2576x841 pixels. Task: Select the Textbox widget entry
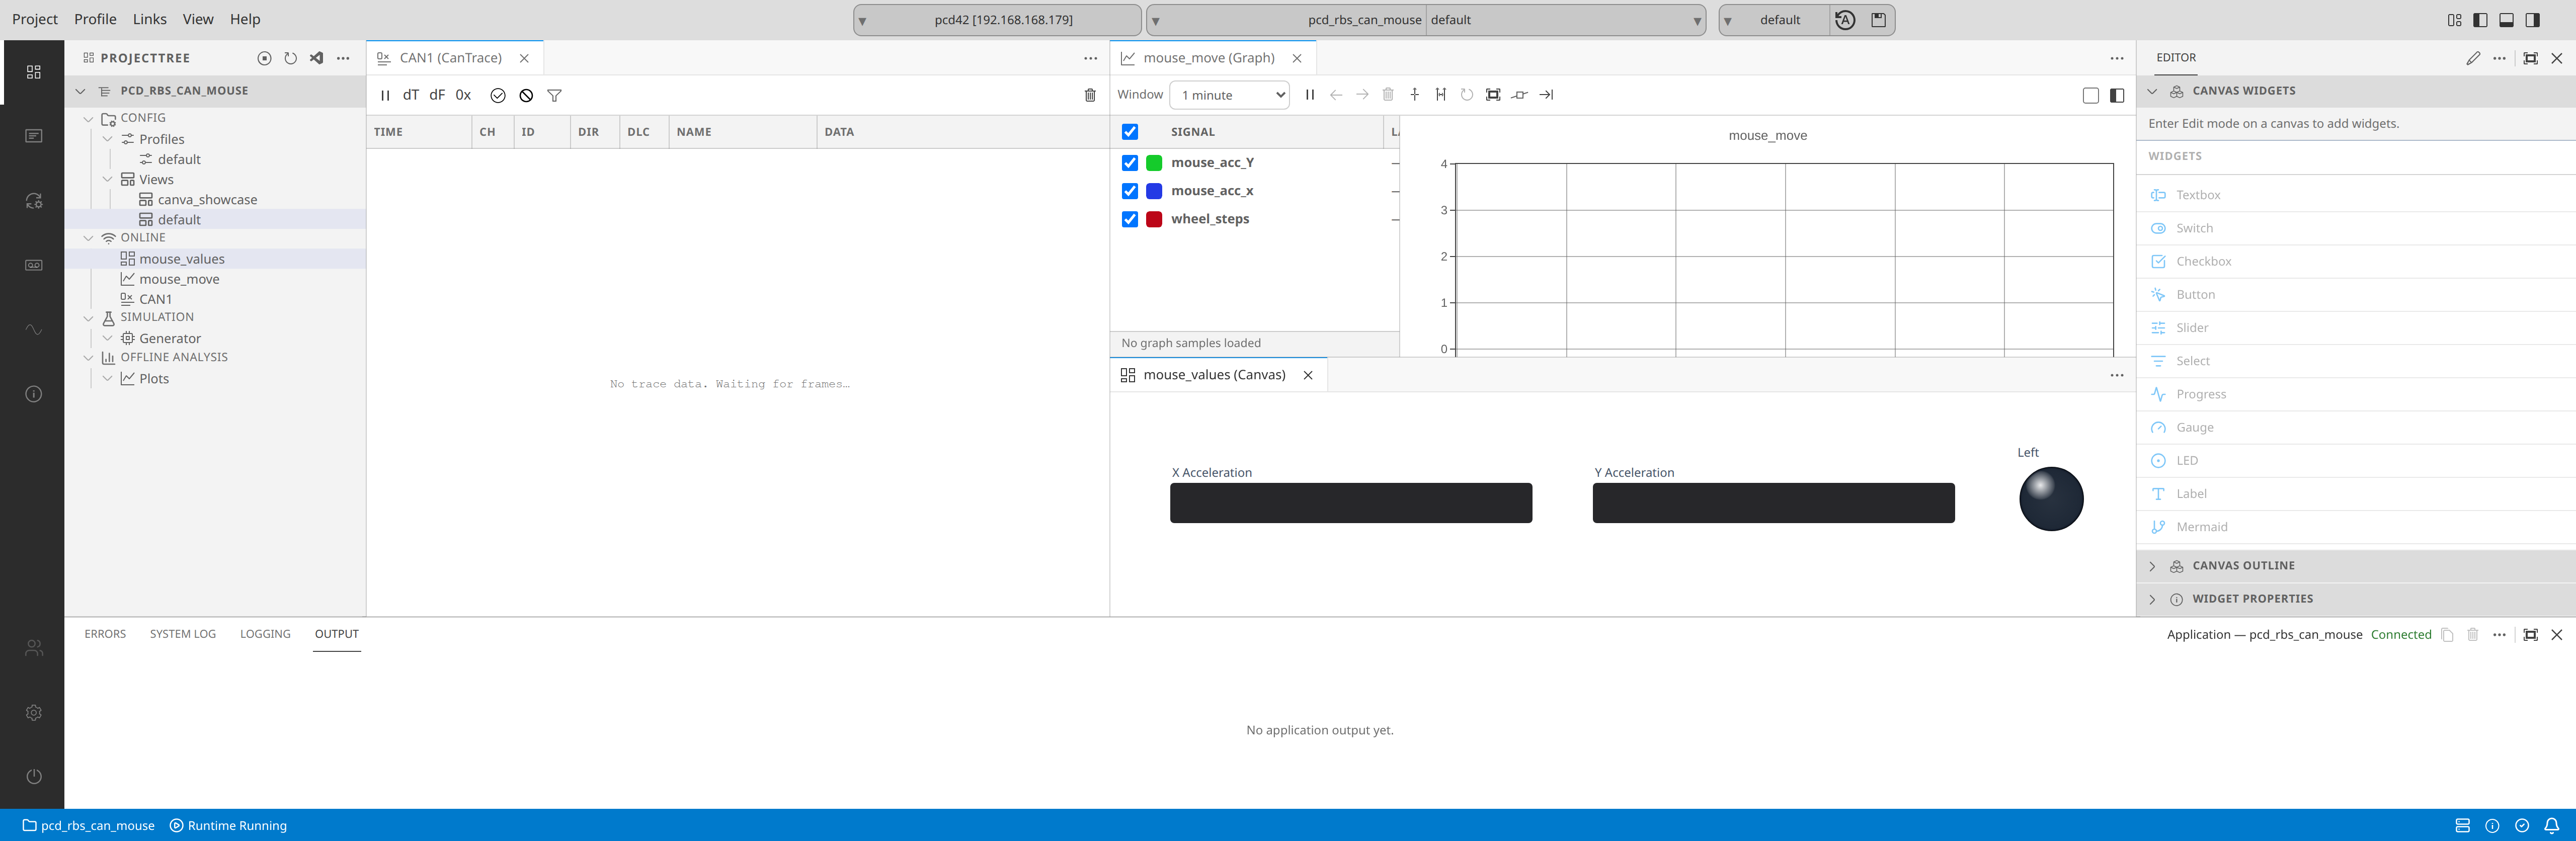click(2356, 195)
